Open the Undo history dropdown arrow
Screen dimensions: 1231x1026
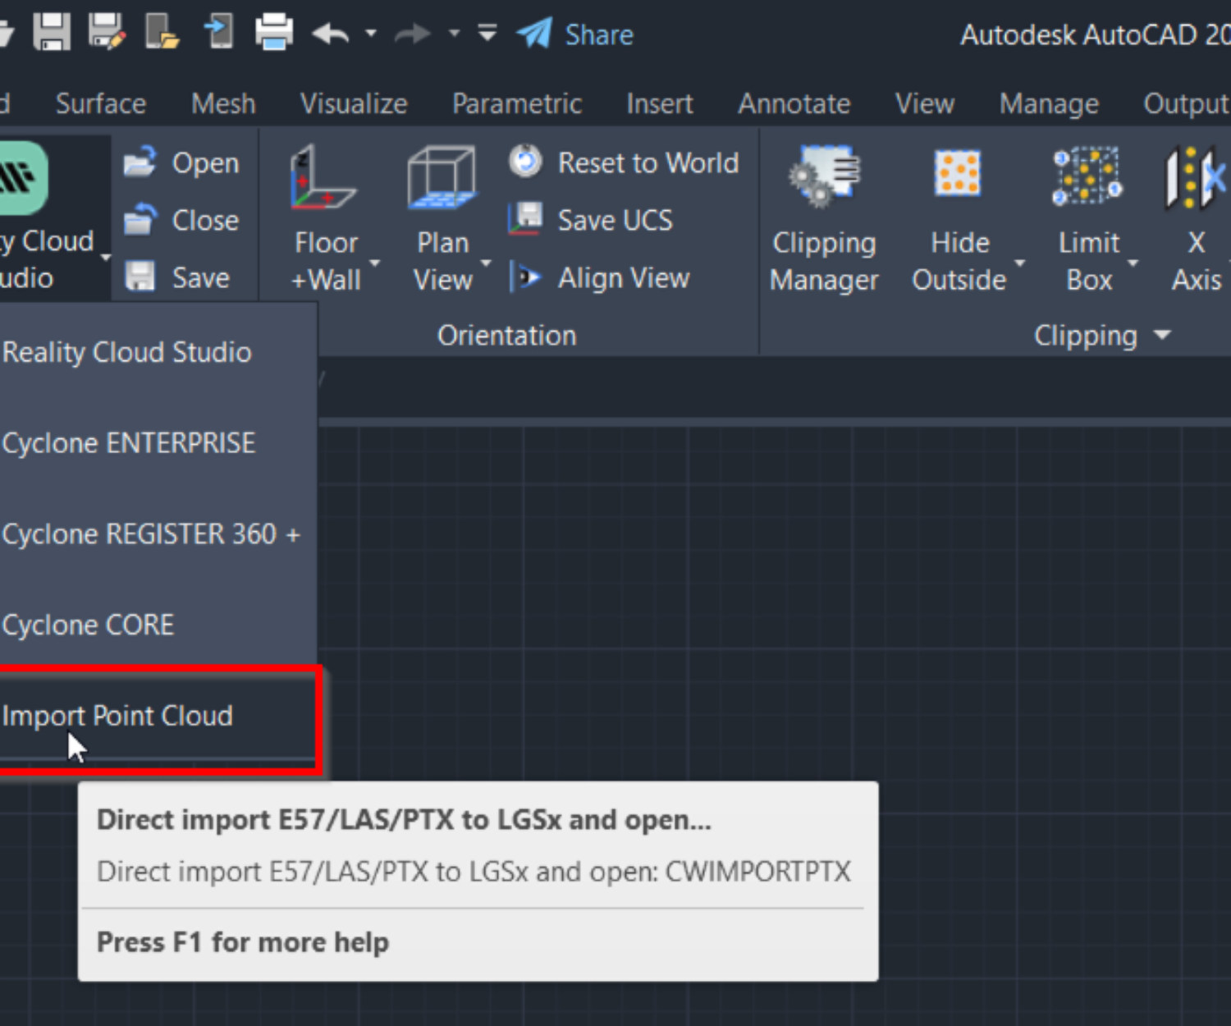tap(371, 34)
